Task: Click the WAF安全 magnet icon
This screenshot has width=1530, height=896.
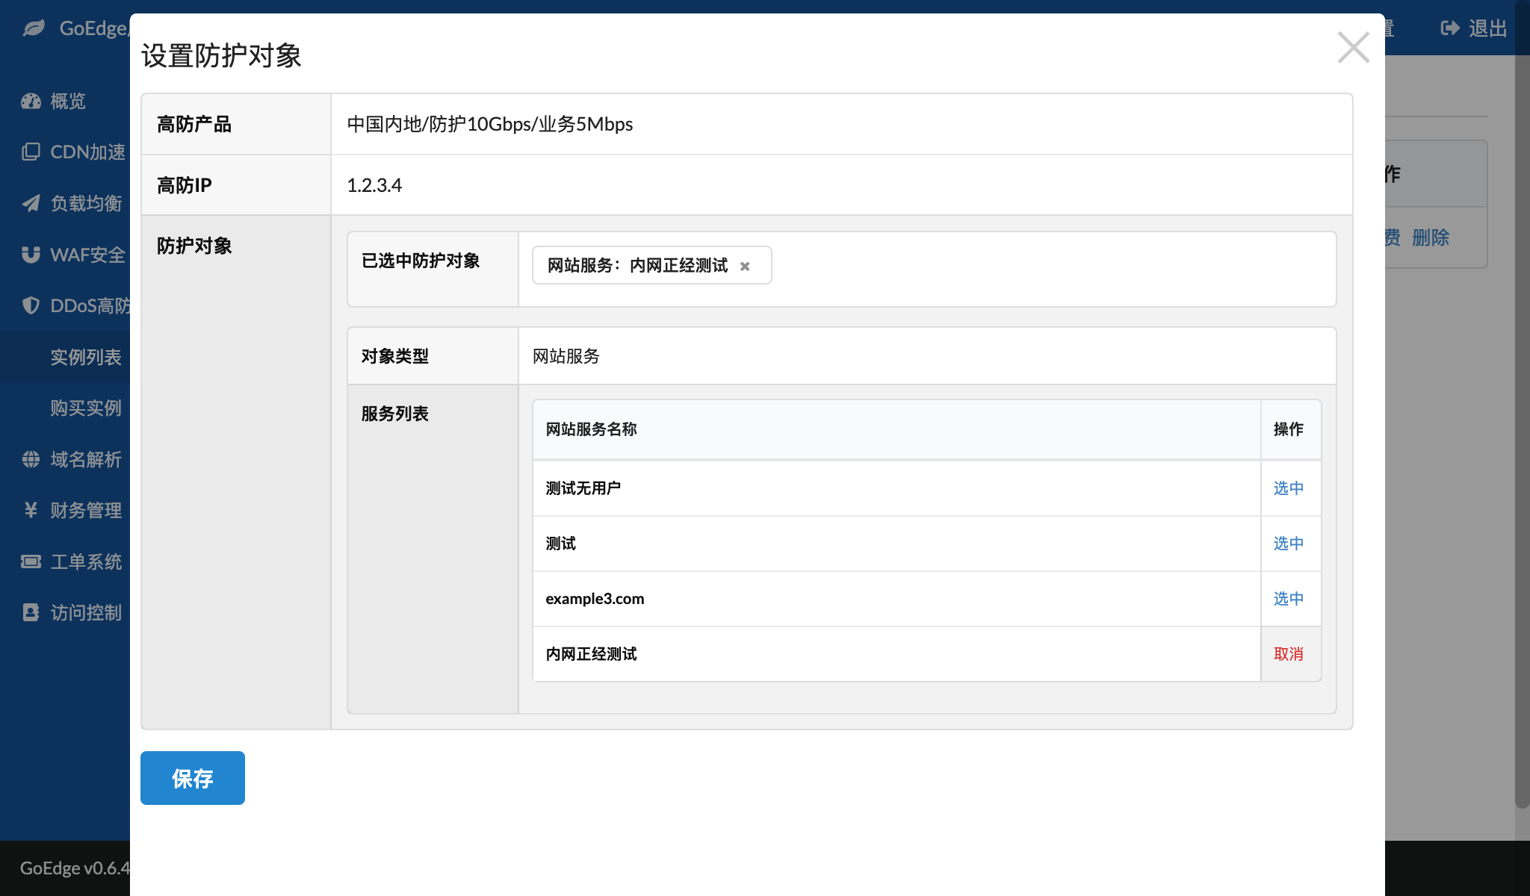Action: (31, 255)
